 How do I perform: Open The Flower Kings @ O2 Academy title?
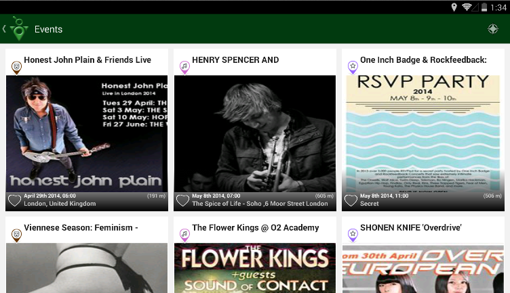(255, 228)
